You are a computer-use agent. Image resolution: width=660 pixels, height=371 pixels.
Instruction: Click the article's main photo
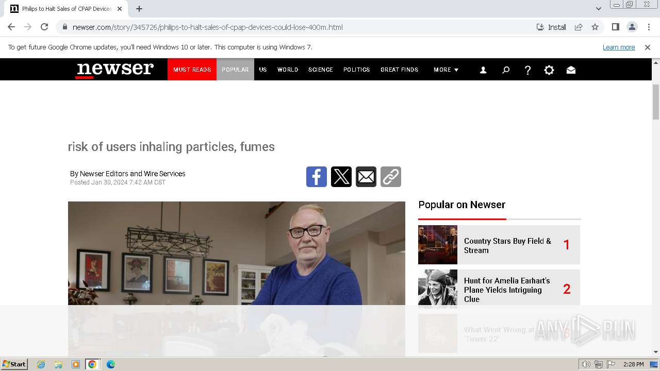[x=237, y=278]
